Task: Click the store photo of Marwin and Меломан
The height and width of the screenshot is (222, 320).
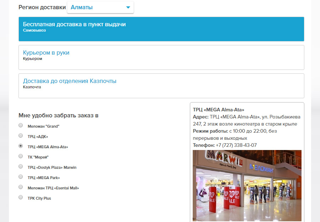Action: pos(247,185)
